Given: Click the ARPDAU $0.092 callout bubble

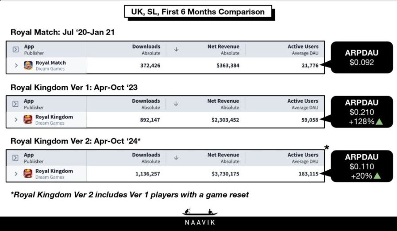Looking at the screenshot, I should pyautogui.click(x=362, y=57).
